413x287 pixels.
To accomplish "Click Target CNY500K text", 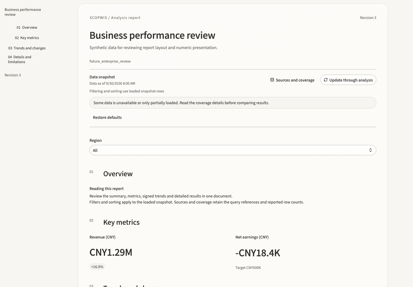I will [248, 268].
